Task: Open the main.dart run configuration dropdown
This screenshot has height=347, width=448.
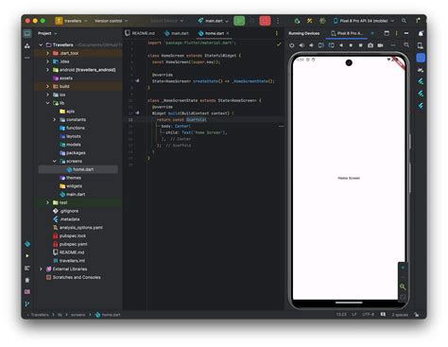Action: [x=213, y=21]
